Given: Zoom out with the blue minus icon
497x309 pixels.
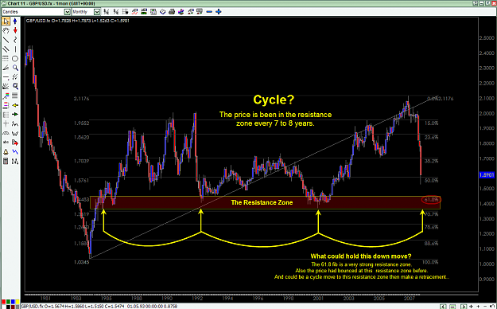Looking at the screenshot, I should click(209, 12).
